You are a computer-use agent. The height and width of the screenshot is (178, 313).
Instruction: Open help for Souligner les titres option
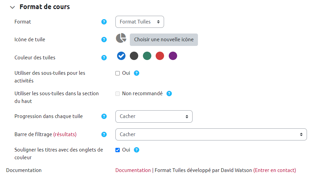pos(137,150)
